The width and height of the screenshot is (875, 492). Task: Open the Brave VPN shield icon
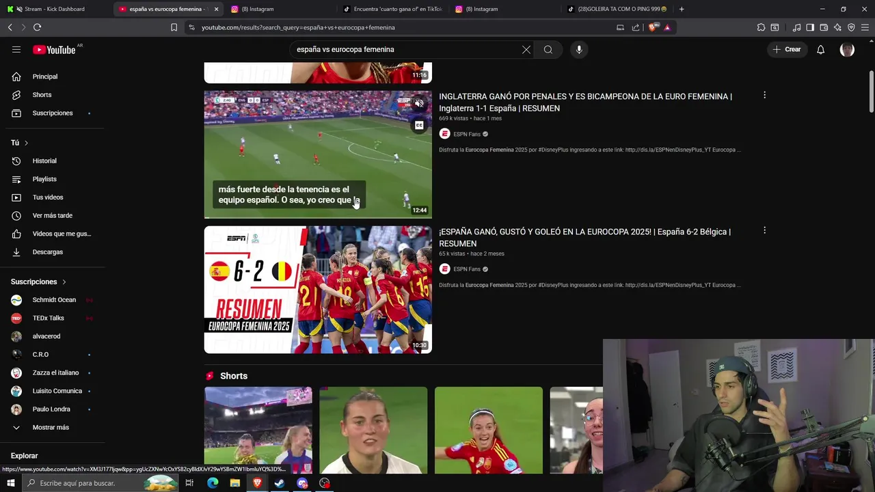point(851,27)
